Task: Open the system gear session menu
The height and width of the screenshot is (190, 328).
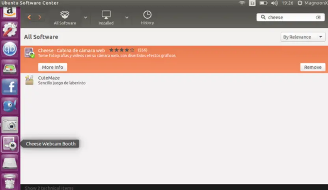Action: click(x=300, y=3)
